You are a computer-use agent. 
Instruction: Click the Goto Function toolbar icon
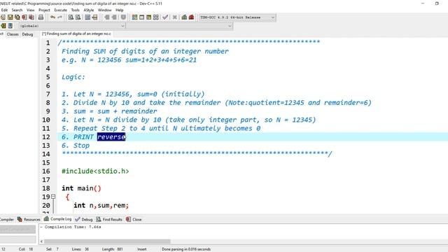(x=87, y=17)
